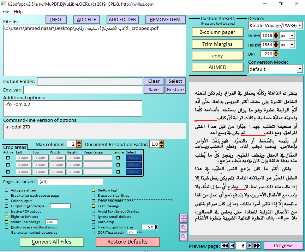This screenshot has width=305, height=252.
Task: Click the Env. var input field
Action: [83, 90]
